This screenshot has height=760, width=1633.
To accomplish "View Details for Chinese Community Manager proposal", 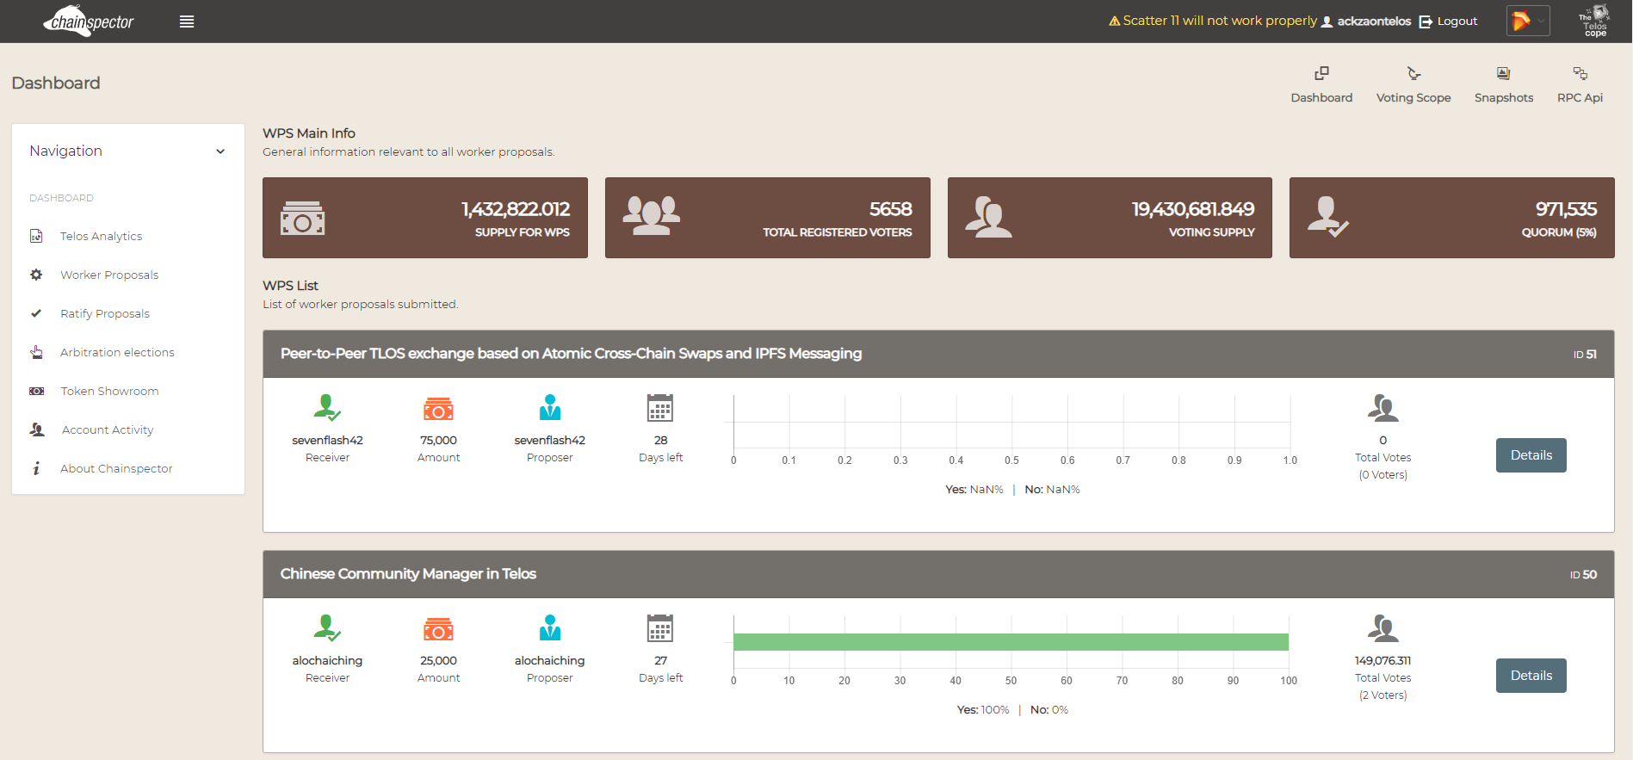I will pyautogui.click(x=1531, y=676).
